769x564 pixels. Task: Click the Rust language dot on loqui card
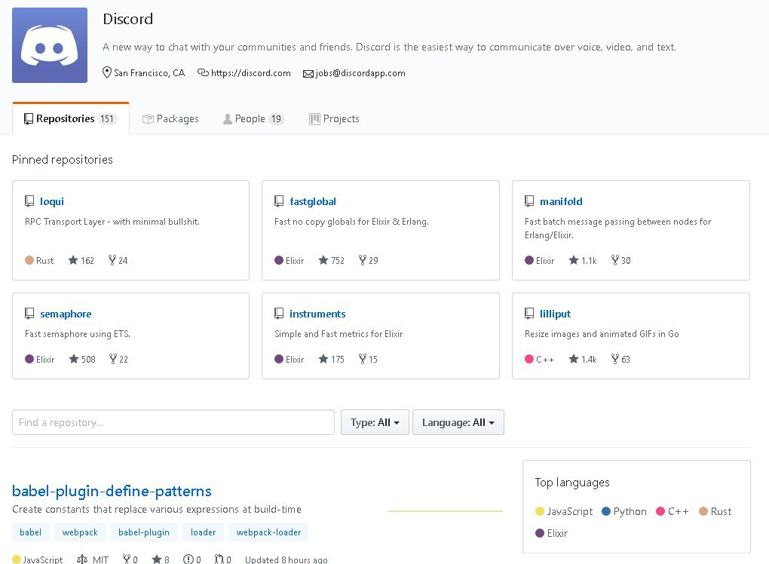(x=29, y=260)
